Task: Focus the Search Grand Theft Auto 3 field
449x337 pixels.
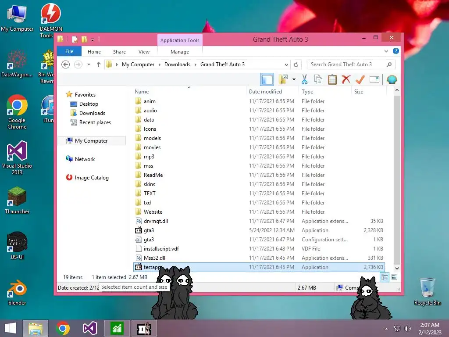Action: [x=351, y=65]
